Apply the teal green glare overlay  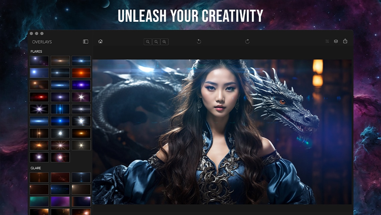click(39, 201)
